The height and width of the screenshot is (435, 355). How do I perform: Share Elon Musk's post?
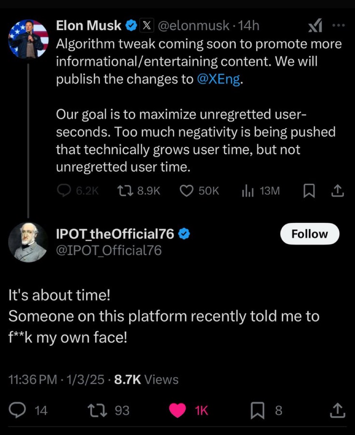point(338,191)
